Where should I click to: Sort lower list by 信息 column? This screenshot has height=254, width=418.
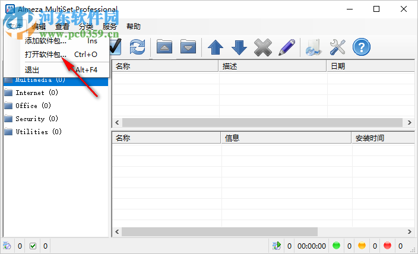pyautogui.click(x=286, y=138)
